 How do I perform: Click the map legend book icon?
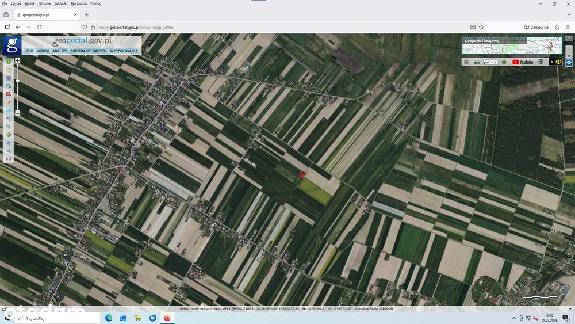point(466,62)
